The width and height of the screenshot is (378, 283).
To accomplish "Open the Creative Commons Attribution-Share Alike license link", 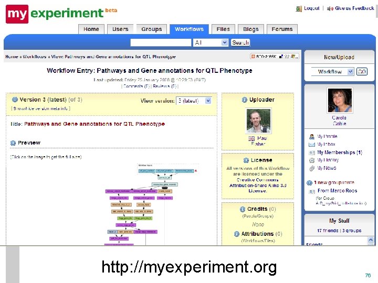I will (x=258, y=186).
